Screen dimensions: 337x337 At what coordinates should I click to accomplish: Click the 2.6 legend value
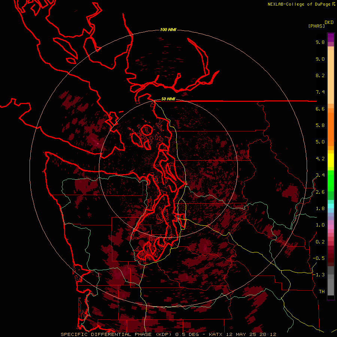[320, 192]
